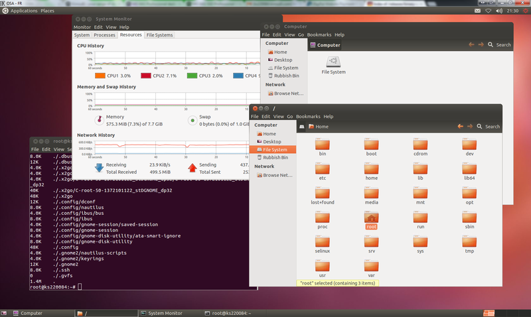Click the CPU3 green color swatch
This screenshot has width=531, height=317.
[x=192, y=76]
